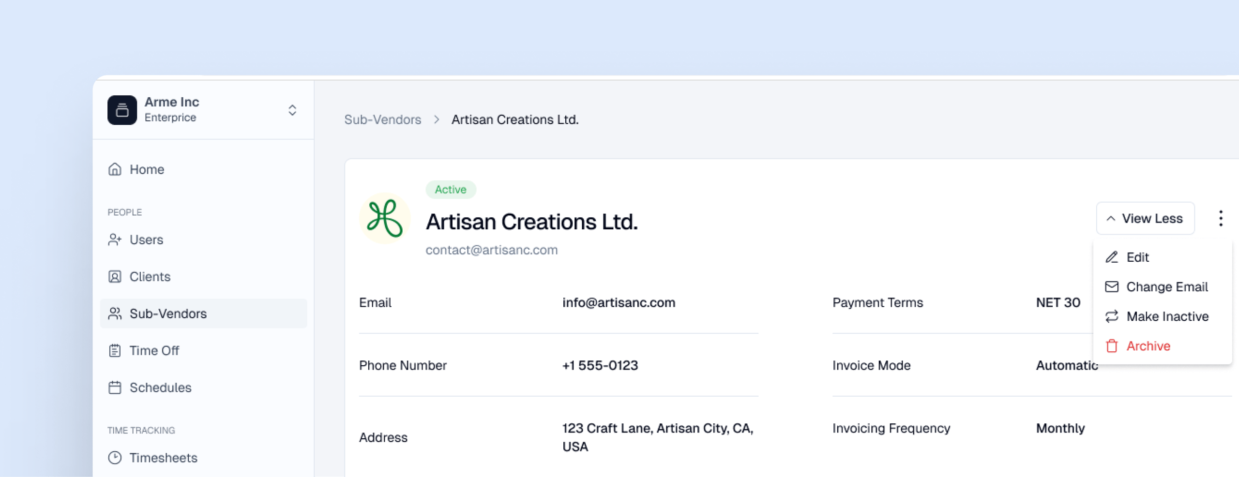Select the Time Off sidebar icon
1239x477 pixels.
coord(115,351)
